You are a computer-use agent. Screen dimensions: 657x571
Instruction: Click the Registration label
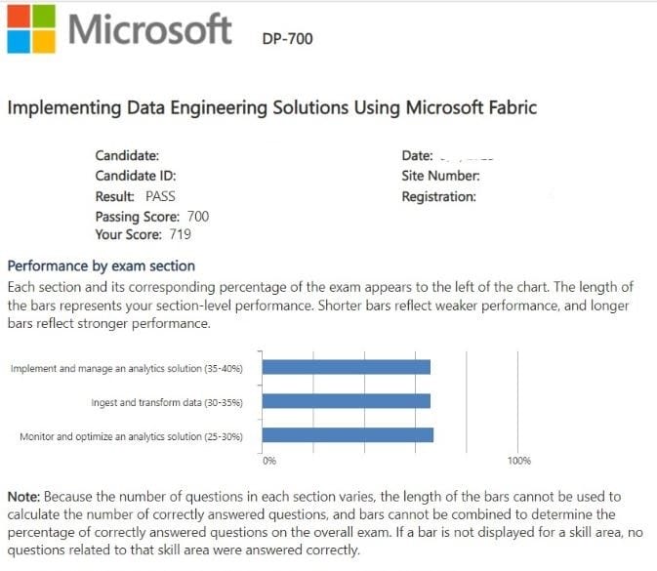pos(438,196)
